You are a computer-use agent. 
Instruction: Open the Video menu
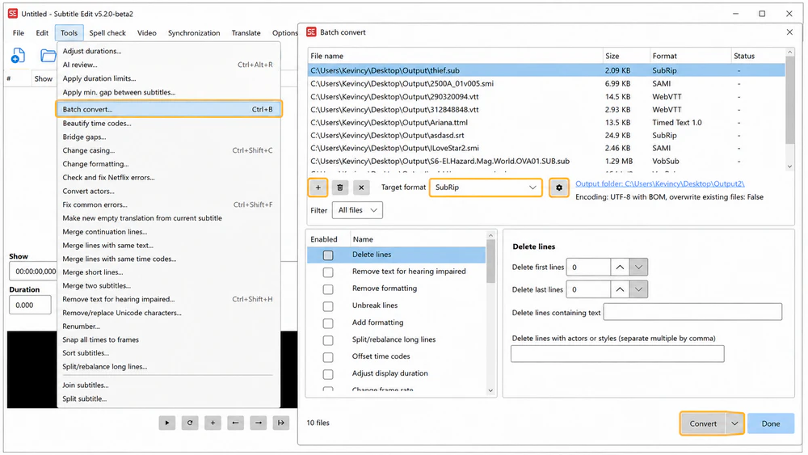(x=147, y=33)
